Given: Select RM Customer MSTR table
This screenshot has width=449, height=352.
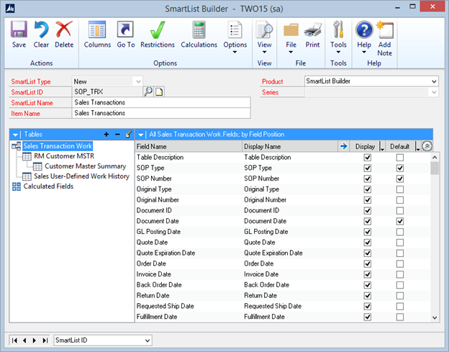Looking at the screenshot, I should (64, 156).
